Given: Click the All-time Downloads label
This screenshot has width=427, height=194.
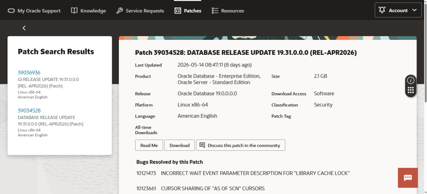Looking at the screenshot, I should tap(146, 130).
